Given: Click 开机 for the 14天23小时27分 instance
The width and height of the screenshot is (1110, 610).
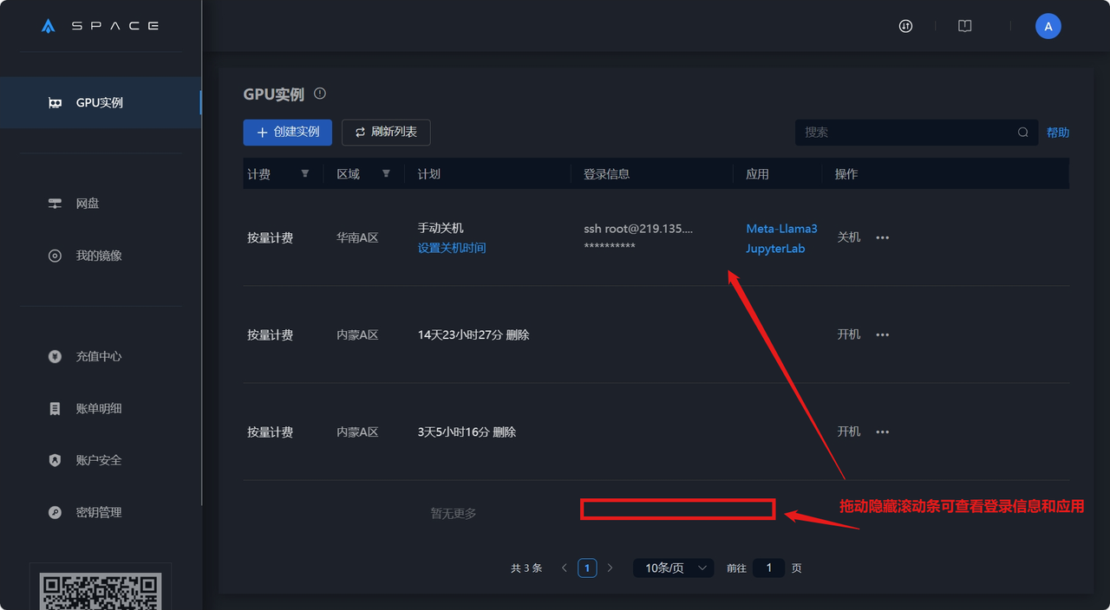Looking at the screenshot, I should (x=849, y=334).
